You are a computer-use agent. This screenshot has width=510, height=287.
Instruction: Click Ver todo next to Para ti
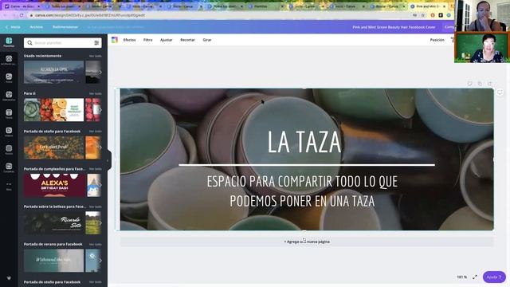pos(96,94)
